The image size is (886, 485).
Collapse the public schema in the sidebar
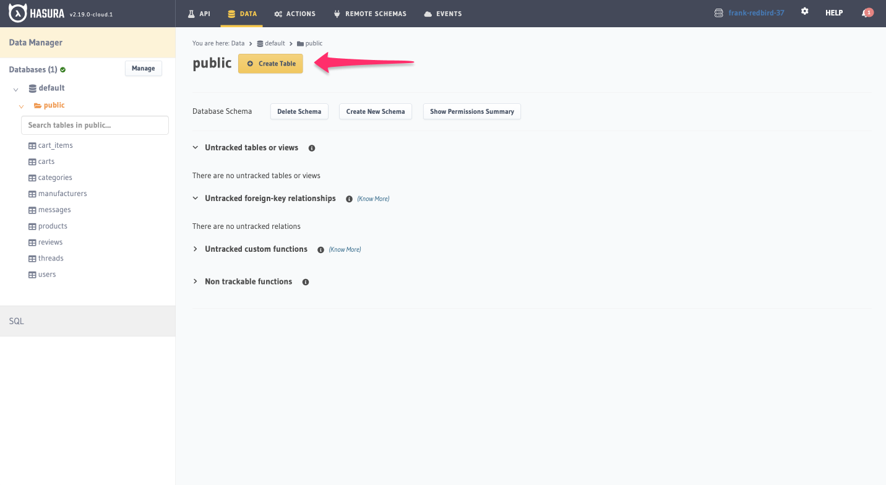coord(20,105)
